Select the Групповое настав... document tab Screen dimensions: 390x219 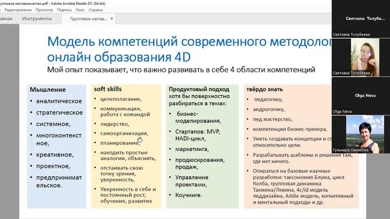pos(88,19)
